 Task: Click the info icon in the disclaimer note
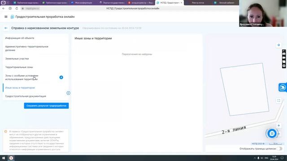pyautogui.click(x=6, y=131)
